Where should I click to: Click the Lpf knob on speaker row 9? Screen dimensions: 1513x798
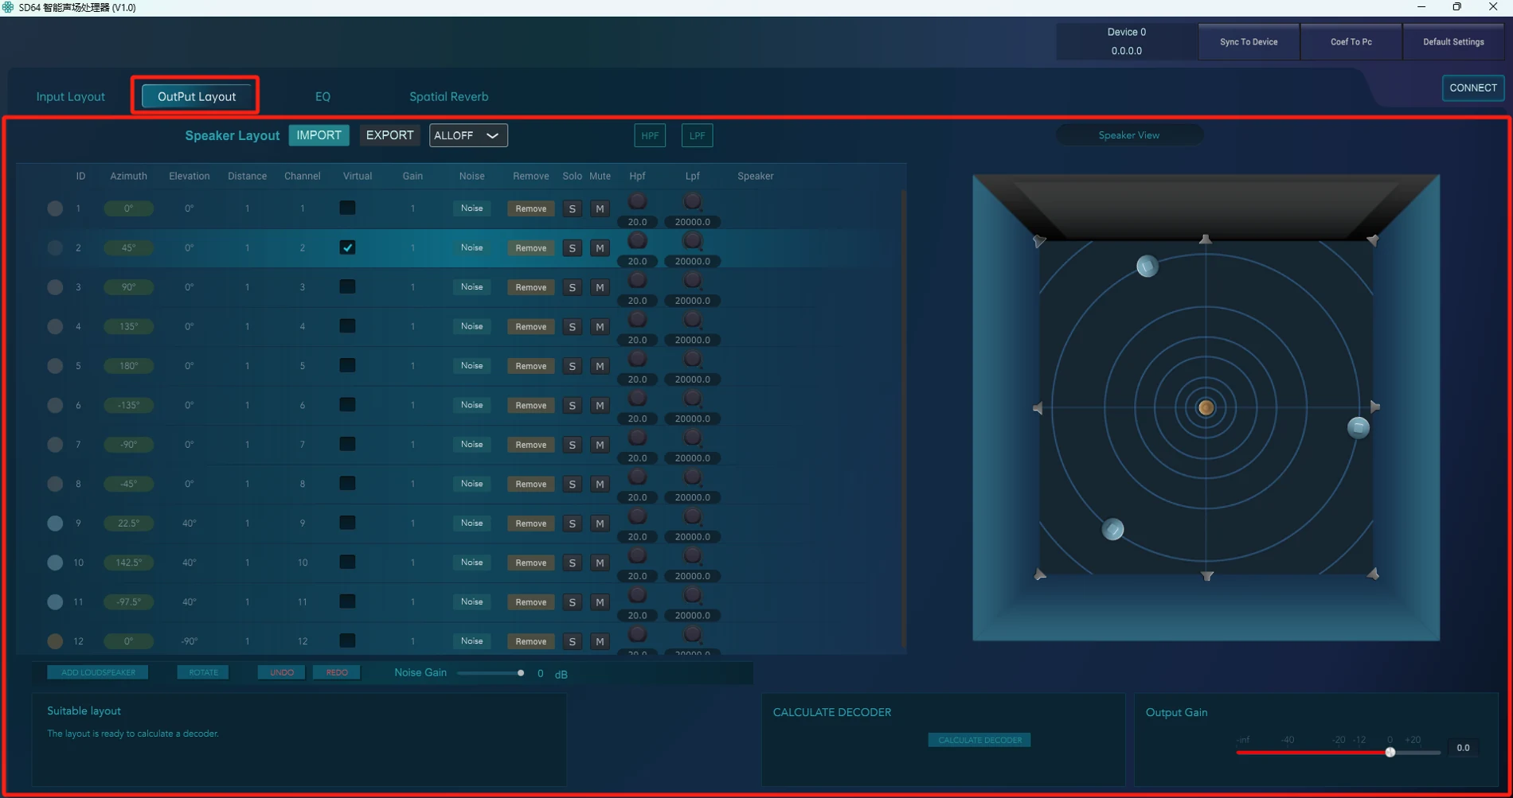tap(693, 516)
